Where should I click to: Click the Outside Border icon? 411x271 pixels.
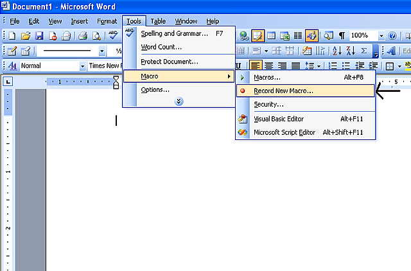390,66
